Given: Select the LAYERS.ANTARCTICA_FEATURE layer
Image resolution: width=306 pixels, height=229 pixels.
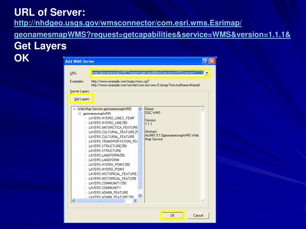Looking at the screenshot, I should coord(113,128).
